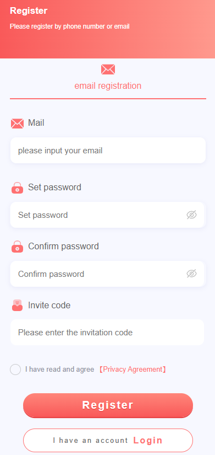Viewport: 215px width, 455px height.
Task: Show password in Confirm password field
Action: coord(191,274)
